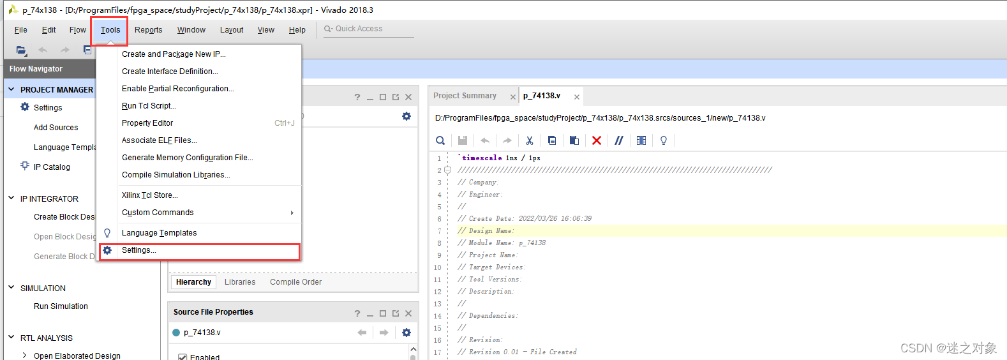
Task: Open the File menu
Action: [21, 30]
